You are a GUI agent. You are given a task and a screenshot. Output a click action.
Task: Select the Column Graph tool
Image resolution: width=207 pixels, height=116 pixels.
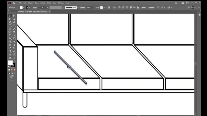coord(14,51)
